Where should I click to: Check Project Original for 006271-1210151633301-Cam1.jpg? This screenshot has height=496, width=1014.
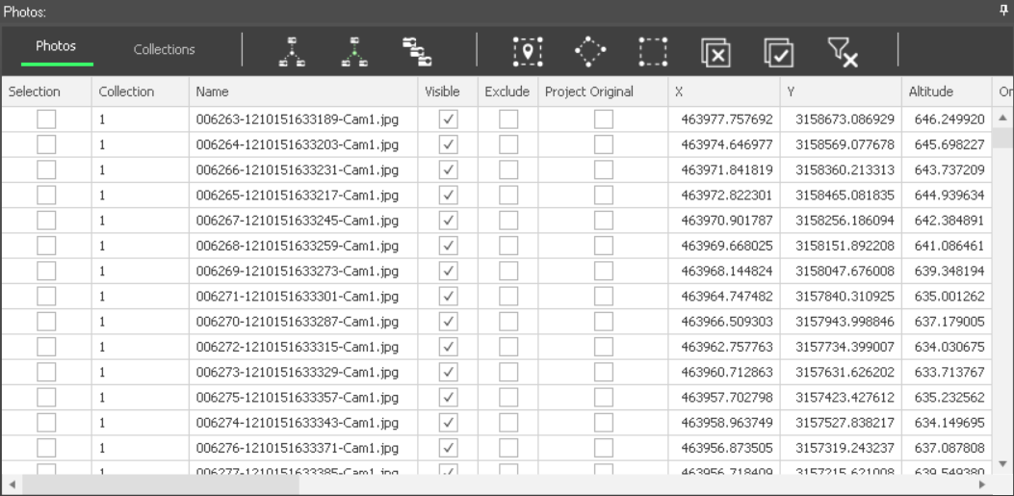coord(604,297)
